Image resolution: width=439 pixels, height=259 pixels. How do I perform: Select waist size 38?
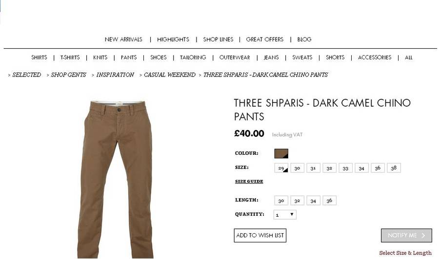pyautogui.click(x=394, y=168)
